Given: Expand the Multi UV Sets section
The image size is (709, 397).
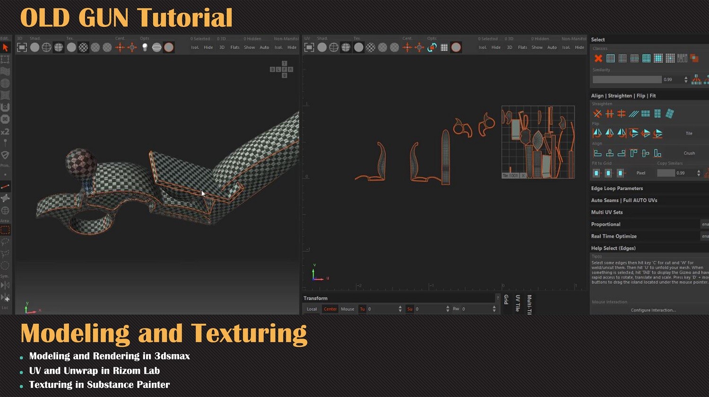Looking at the screenshot, I should tap(606, 212).
